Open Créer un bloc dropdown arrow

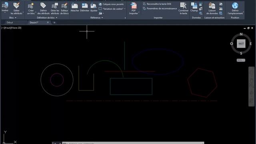coord(36,12)
